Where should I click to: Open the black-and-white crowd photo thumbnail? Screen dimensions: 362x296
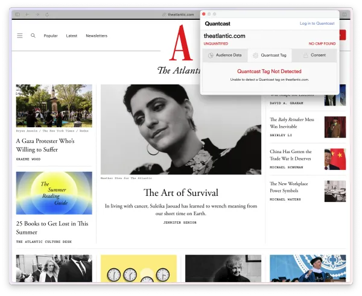pyautogui.click(x=54, y=268)
